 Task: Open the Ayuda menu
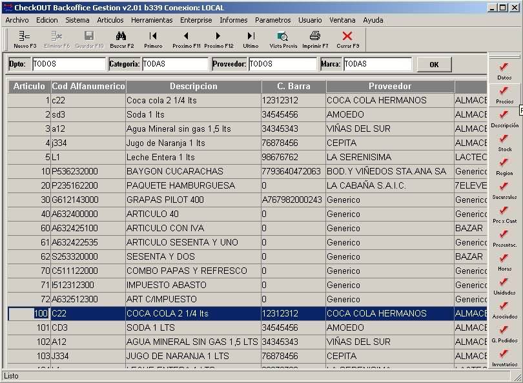pyautogui.click(x=373, y=20)
